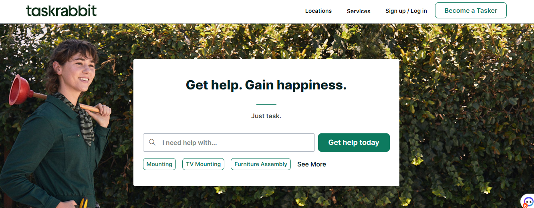Click the Get help today button
534x208 pixels.
click(x=354, y=143)
